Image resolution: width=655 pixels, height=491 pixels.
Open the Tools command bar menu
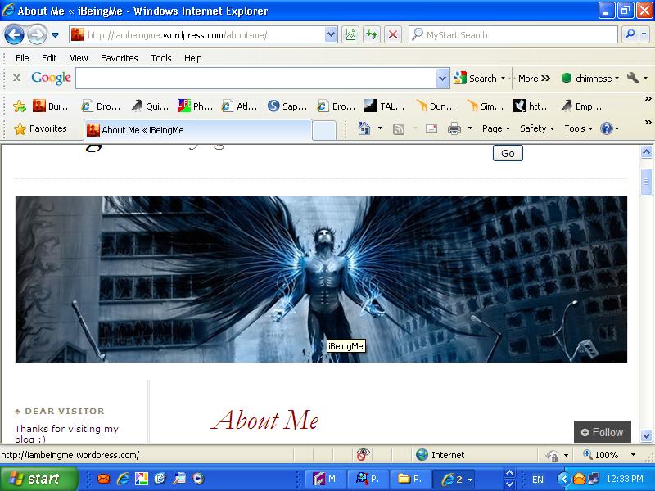tap(579, 128)
